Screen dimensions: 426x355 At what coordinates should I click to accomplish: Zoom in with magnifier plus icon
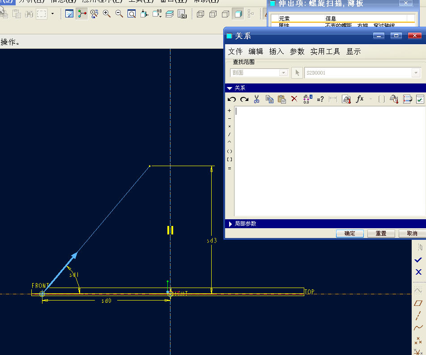106,14
